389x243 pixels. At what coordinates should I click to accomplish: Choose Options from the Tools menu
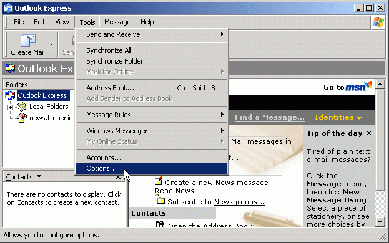point(152,168)
